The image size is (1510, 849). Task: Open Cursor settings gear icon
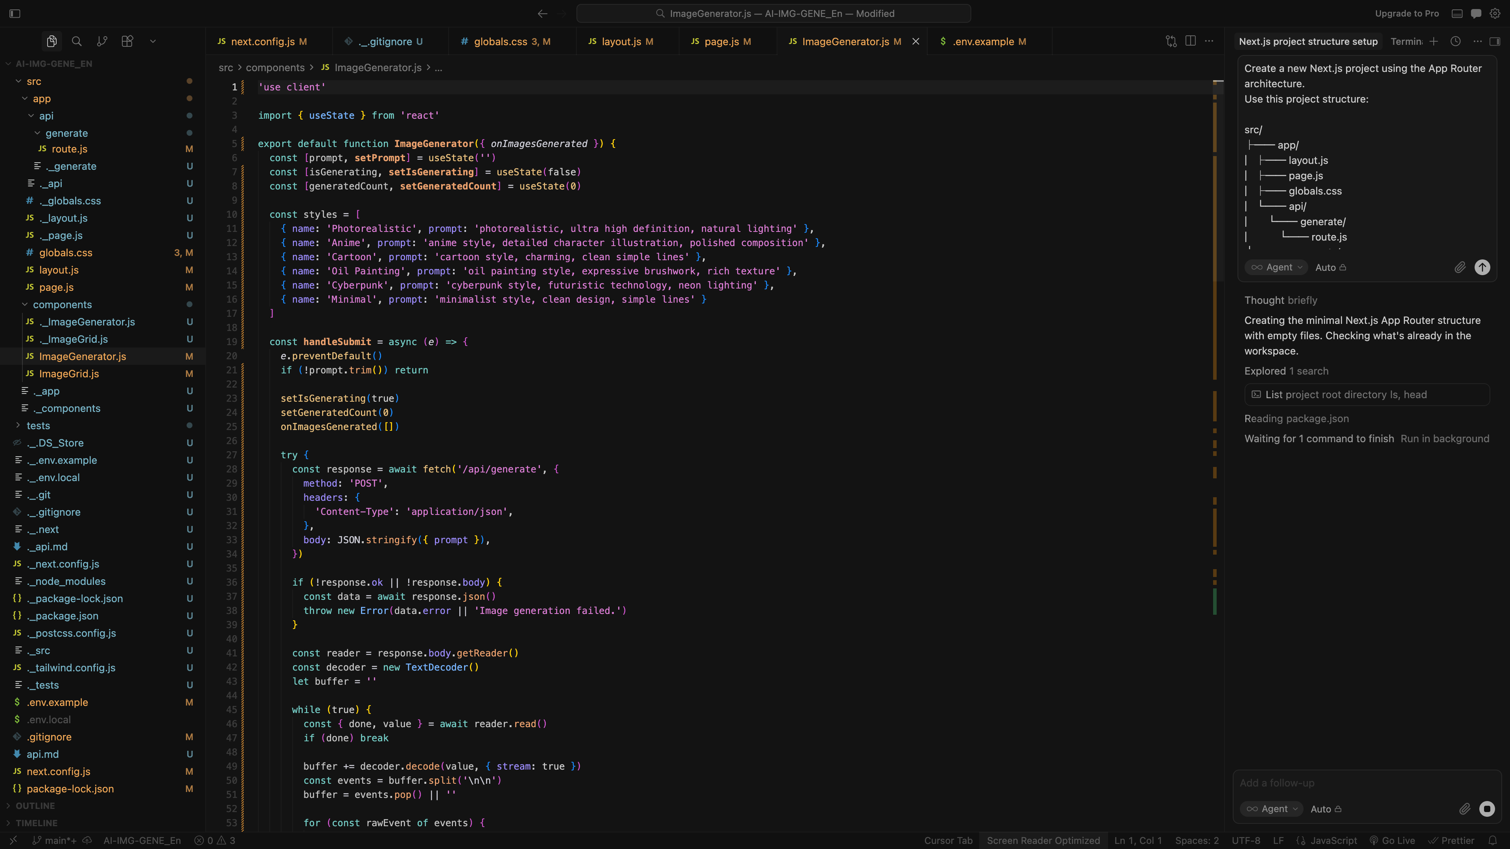(1495, 13)
